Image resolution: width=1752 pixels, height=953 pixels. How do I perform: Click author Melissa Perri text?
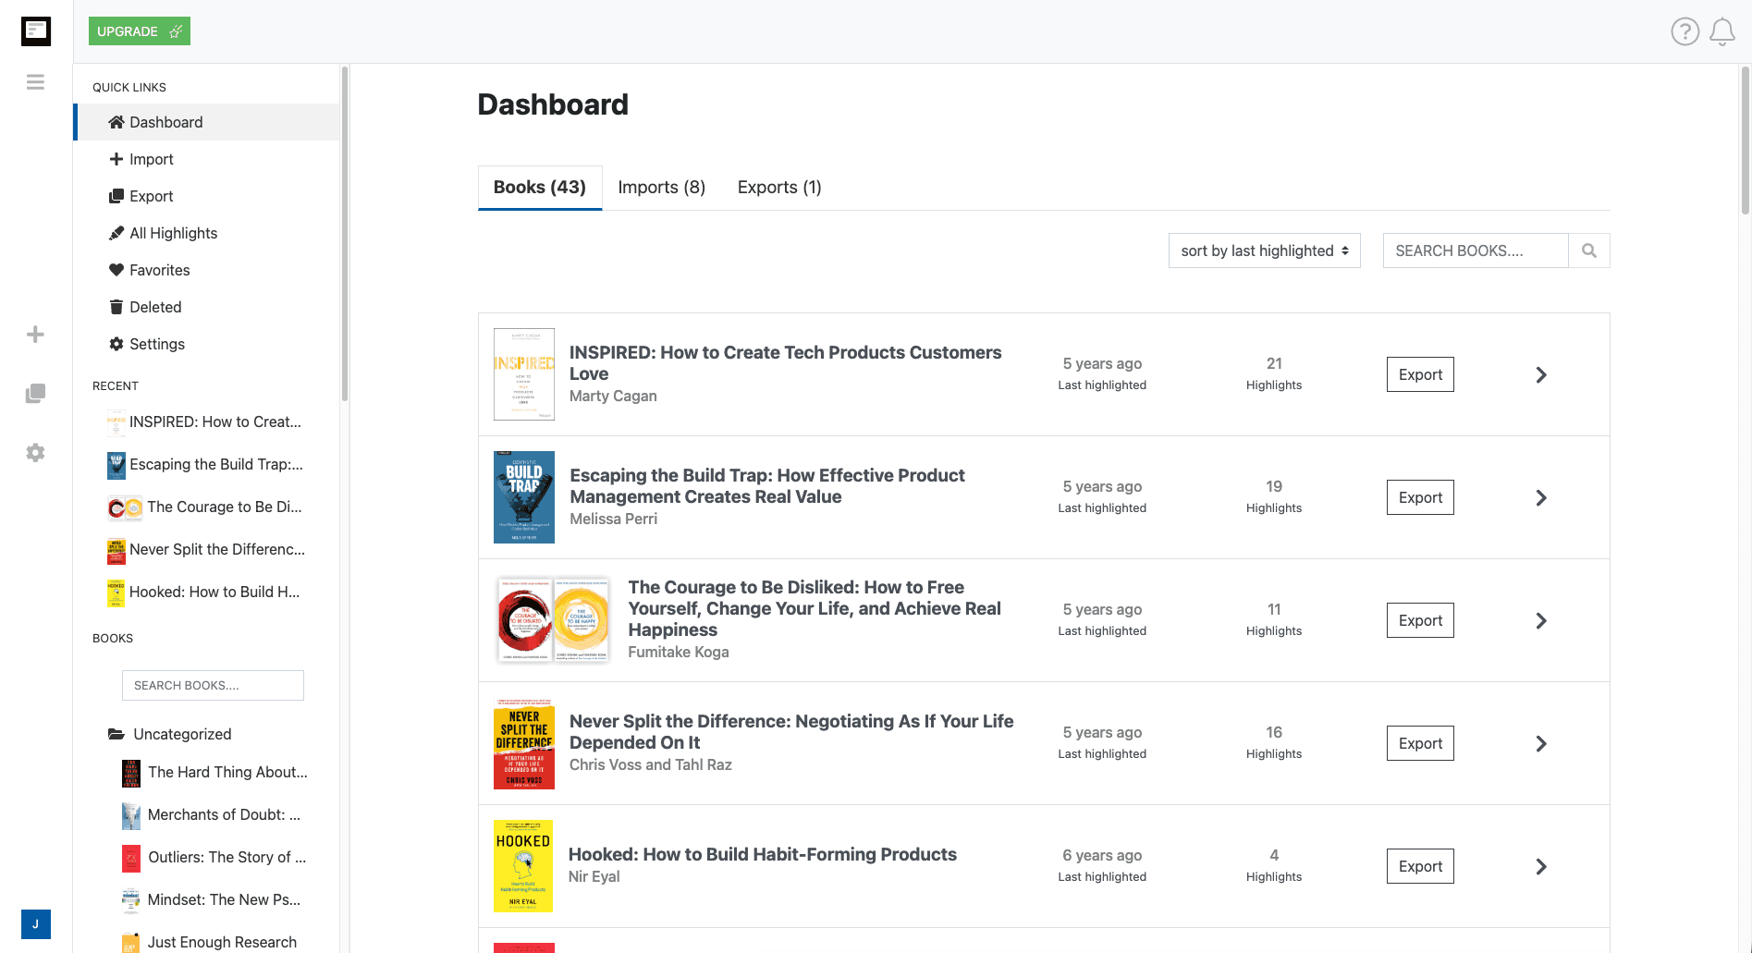(x=613, y=519)
